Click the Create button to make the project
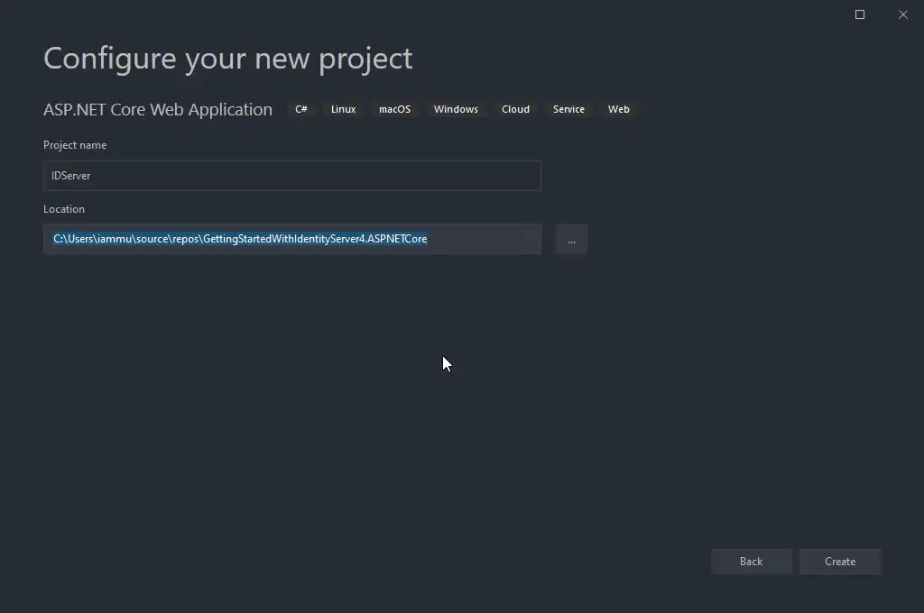The width and height of the screenshot is (924, 613). point(840,561)
